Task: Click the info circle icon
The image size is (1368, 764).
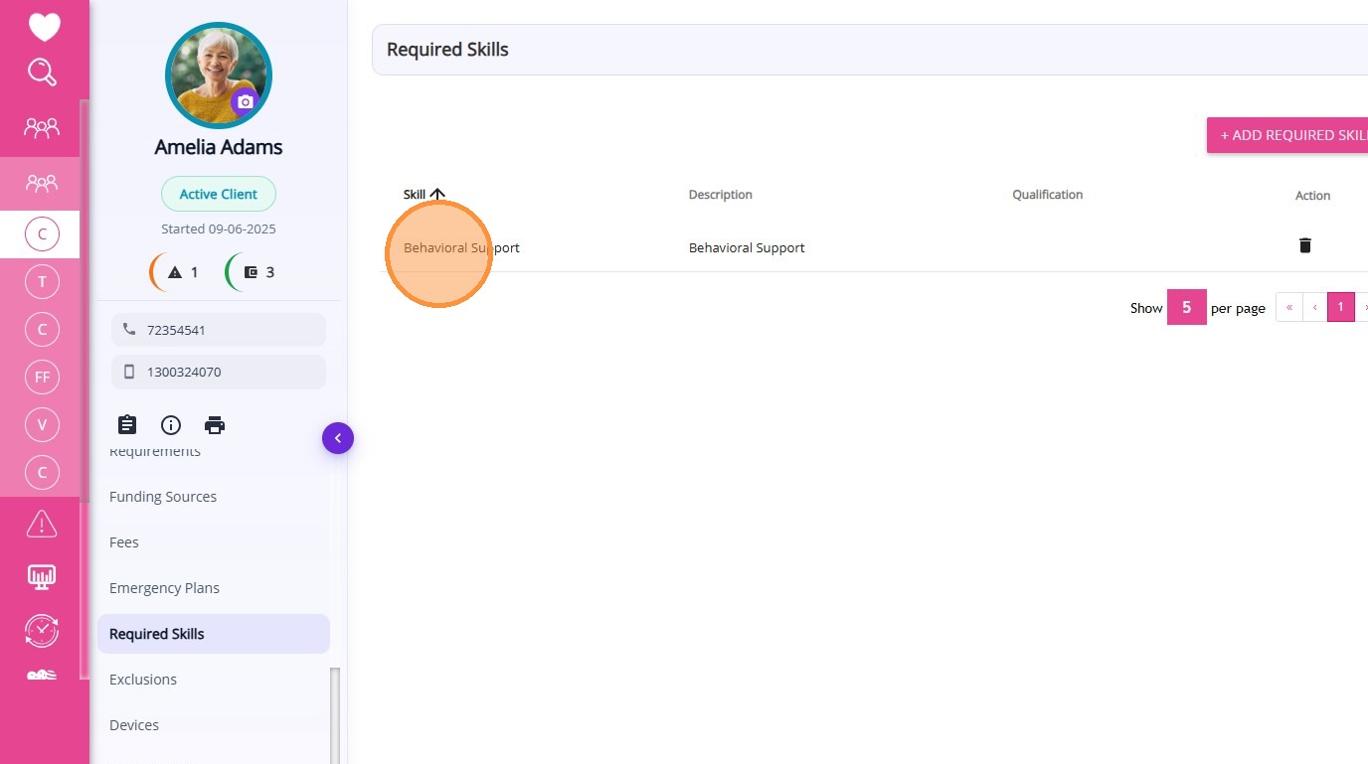Action: [x=171, y=425]
